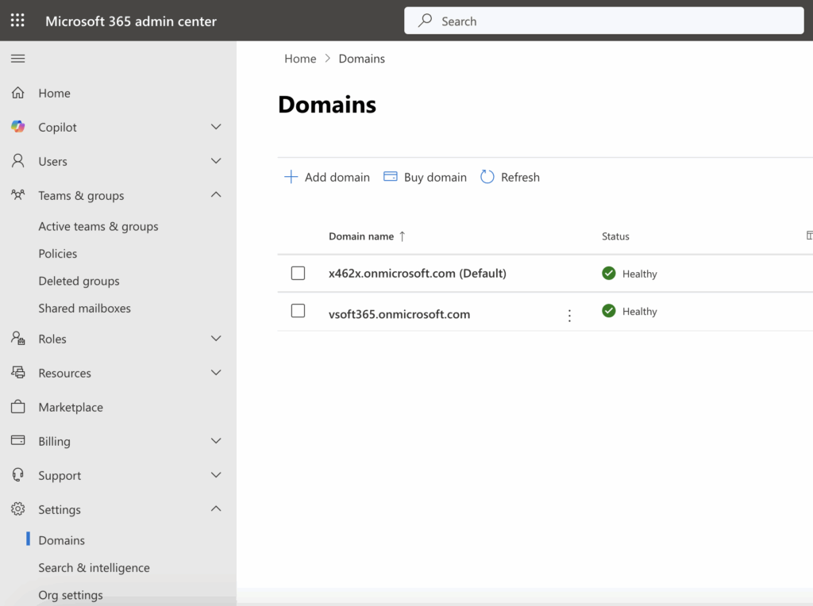The image size is (813, 606).
Task: Click the Buy domain card icon
Action: (390, 177)
